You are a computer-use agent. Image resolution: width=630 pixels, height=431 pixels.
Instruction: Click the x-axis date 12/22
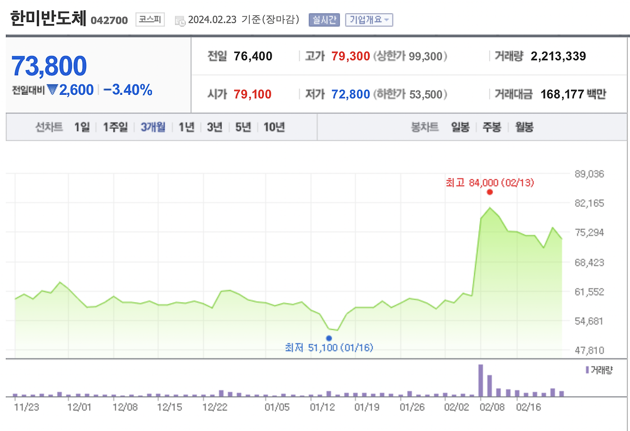coord(215,407)
